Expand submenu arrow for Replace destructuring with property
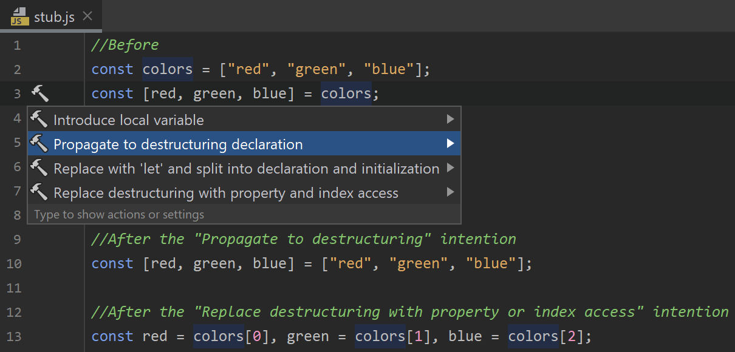 [450, 192]
